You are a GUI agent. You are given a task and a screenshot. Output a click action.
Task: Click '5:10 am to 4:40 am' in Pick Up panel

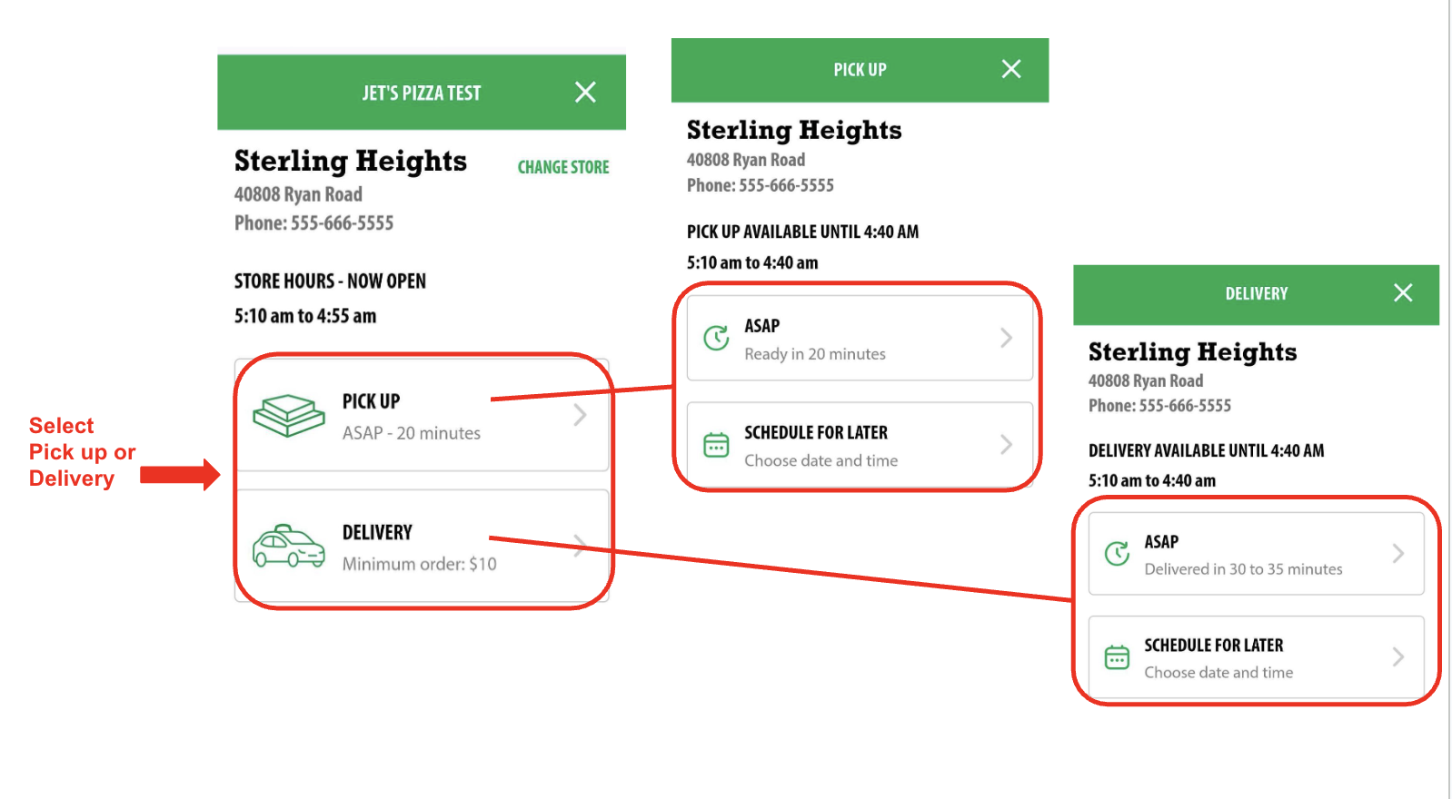pyautogui.click(x=752, y=262)
